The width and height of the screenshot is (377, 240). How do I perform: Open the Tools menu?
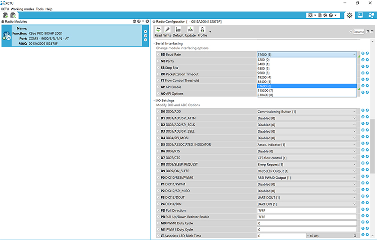point(40,9)
